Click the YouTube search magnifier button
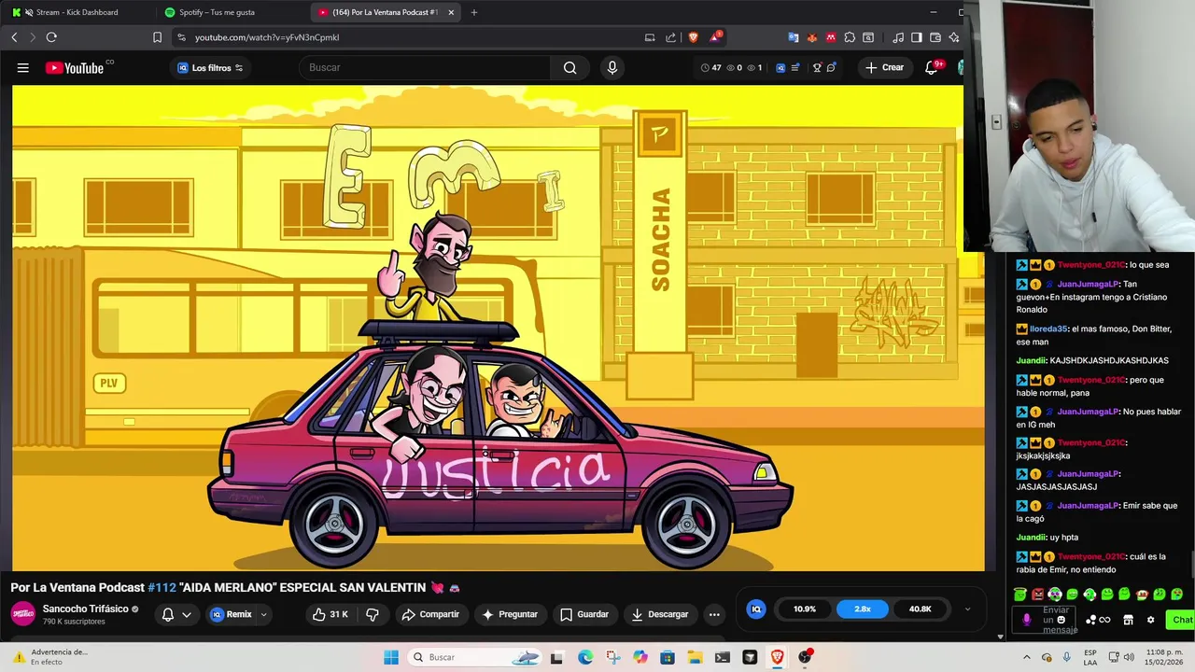Screen dimensions: 1195x672 tap(569, 67)
